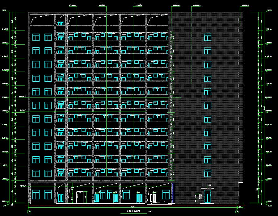
Task: Pick the top-left window of the left bay
Action: point(36,37)
